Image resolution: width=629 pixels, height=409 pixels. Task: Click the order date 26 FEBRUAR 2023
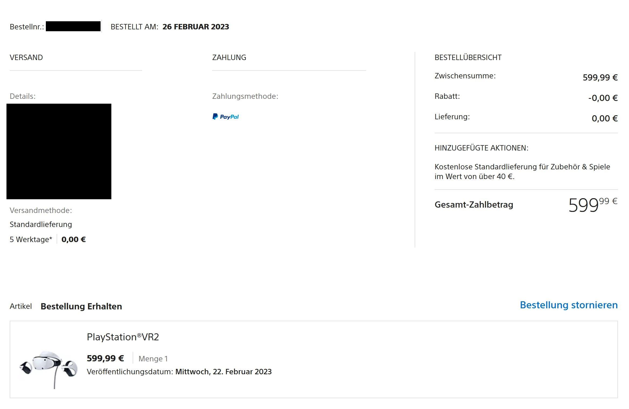pyautogui.click(x=196, y=27)
